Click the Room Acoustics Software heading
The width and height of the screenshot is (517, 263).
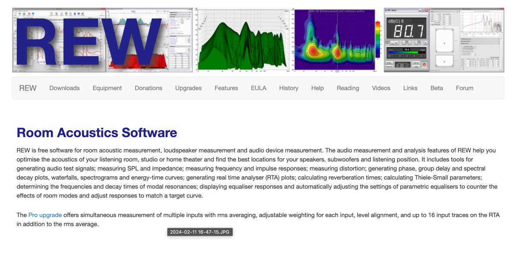pyautogui.click(x=97, y=132)
